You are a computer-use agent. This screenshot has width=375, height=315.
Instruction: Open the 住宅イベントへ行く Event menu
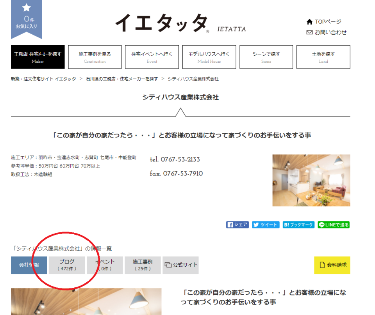point(152,57)
